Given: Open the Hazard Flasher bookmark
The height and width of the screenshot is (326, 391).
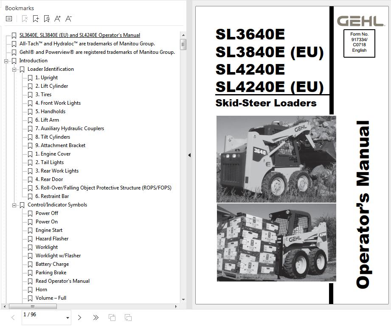Looking at the screenshot, I should click(52, 239).
